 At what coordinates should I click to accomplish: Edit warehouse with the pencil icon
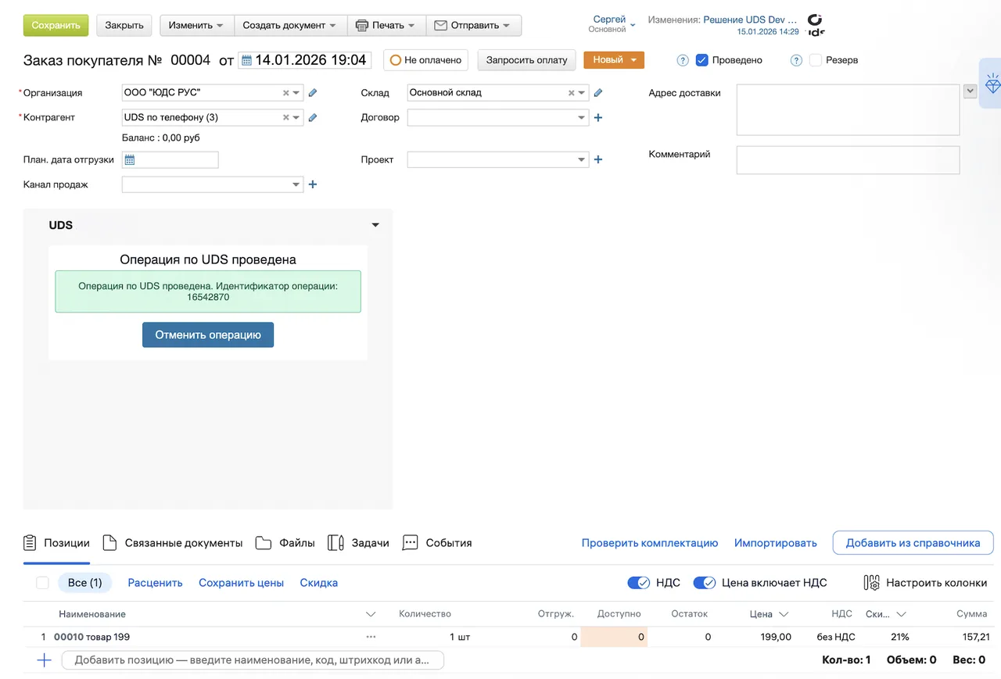click(x=598, y=93)
